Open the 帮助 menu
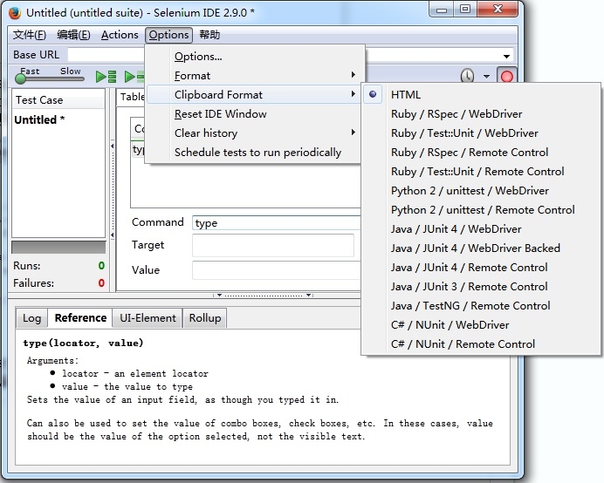The image size is (604, 483). point(209,35)
